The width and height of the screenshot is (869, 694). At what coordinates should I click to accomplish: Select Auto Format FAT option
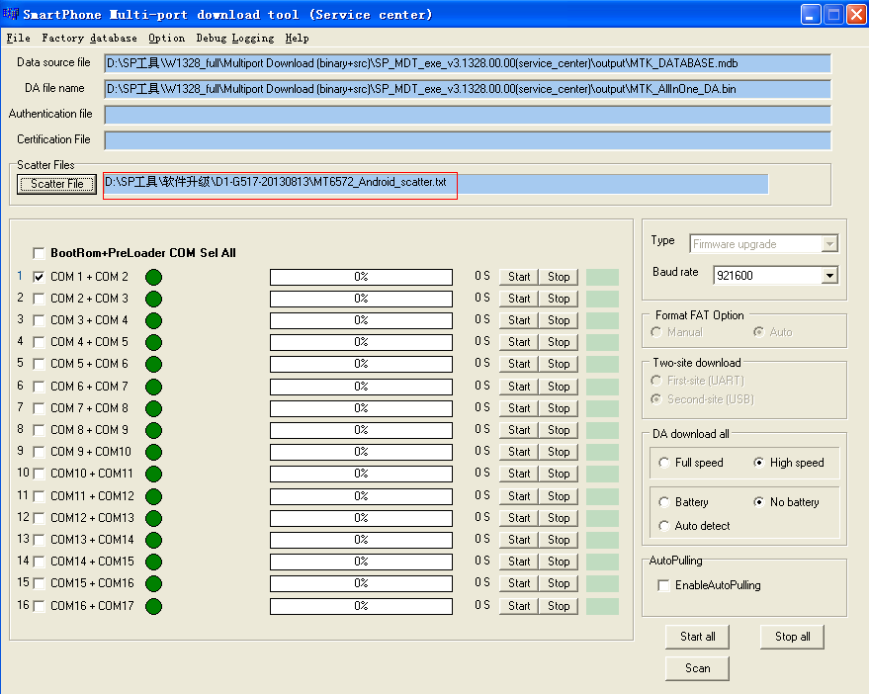tap(758, 332)
